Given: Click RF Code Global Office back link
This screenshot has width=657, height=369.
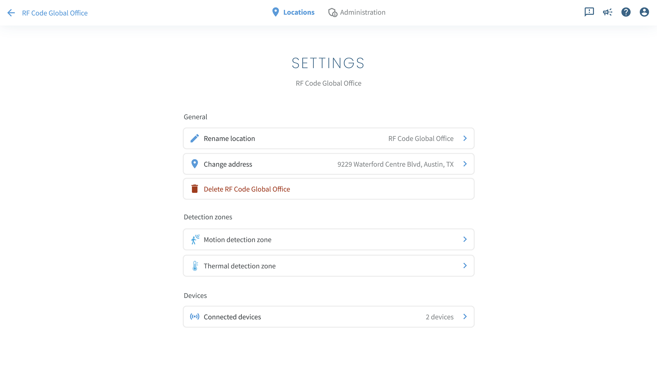Looking at the screenshot, I should pyautogui.click(x=55, y=13).
